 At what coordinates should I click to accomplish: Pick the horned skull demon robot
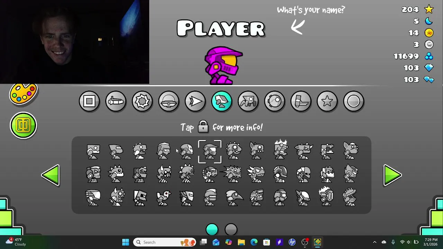[x=163, y=174]
